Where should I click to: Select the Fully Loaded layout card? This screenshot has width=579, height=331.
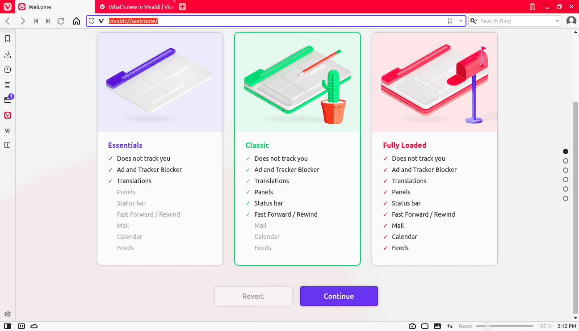point(434,148)
